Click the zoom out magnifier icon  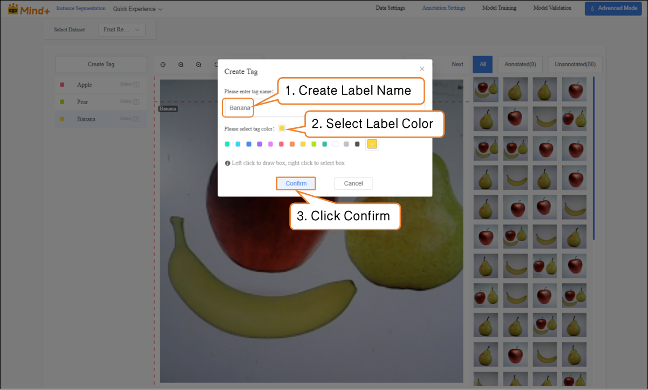click(199, 65)
